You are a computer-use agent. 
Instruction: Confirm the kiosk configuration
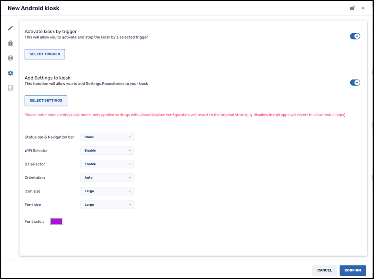353,270
